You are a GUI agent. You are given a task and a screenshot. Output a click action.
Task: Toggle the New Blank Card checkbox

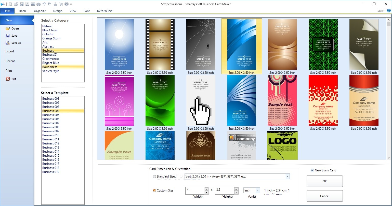tap(312, 170)
